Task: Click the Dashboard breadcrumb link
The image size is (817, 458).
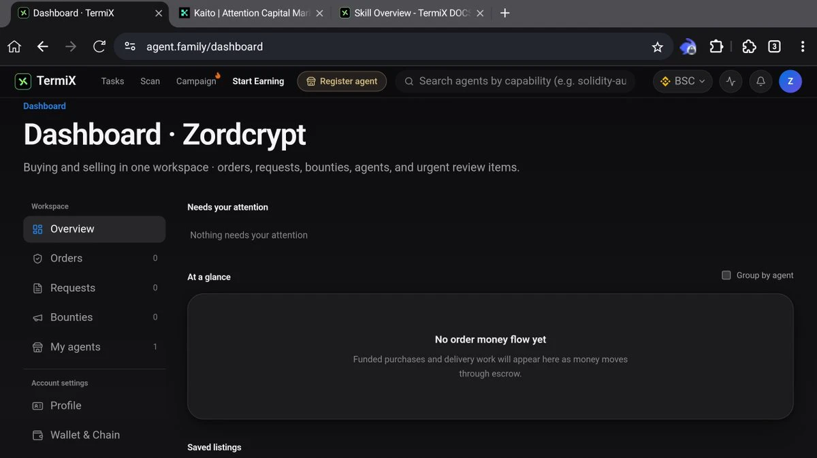Action: (44, 106)
